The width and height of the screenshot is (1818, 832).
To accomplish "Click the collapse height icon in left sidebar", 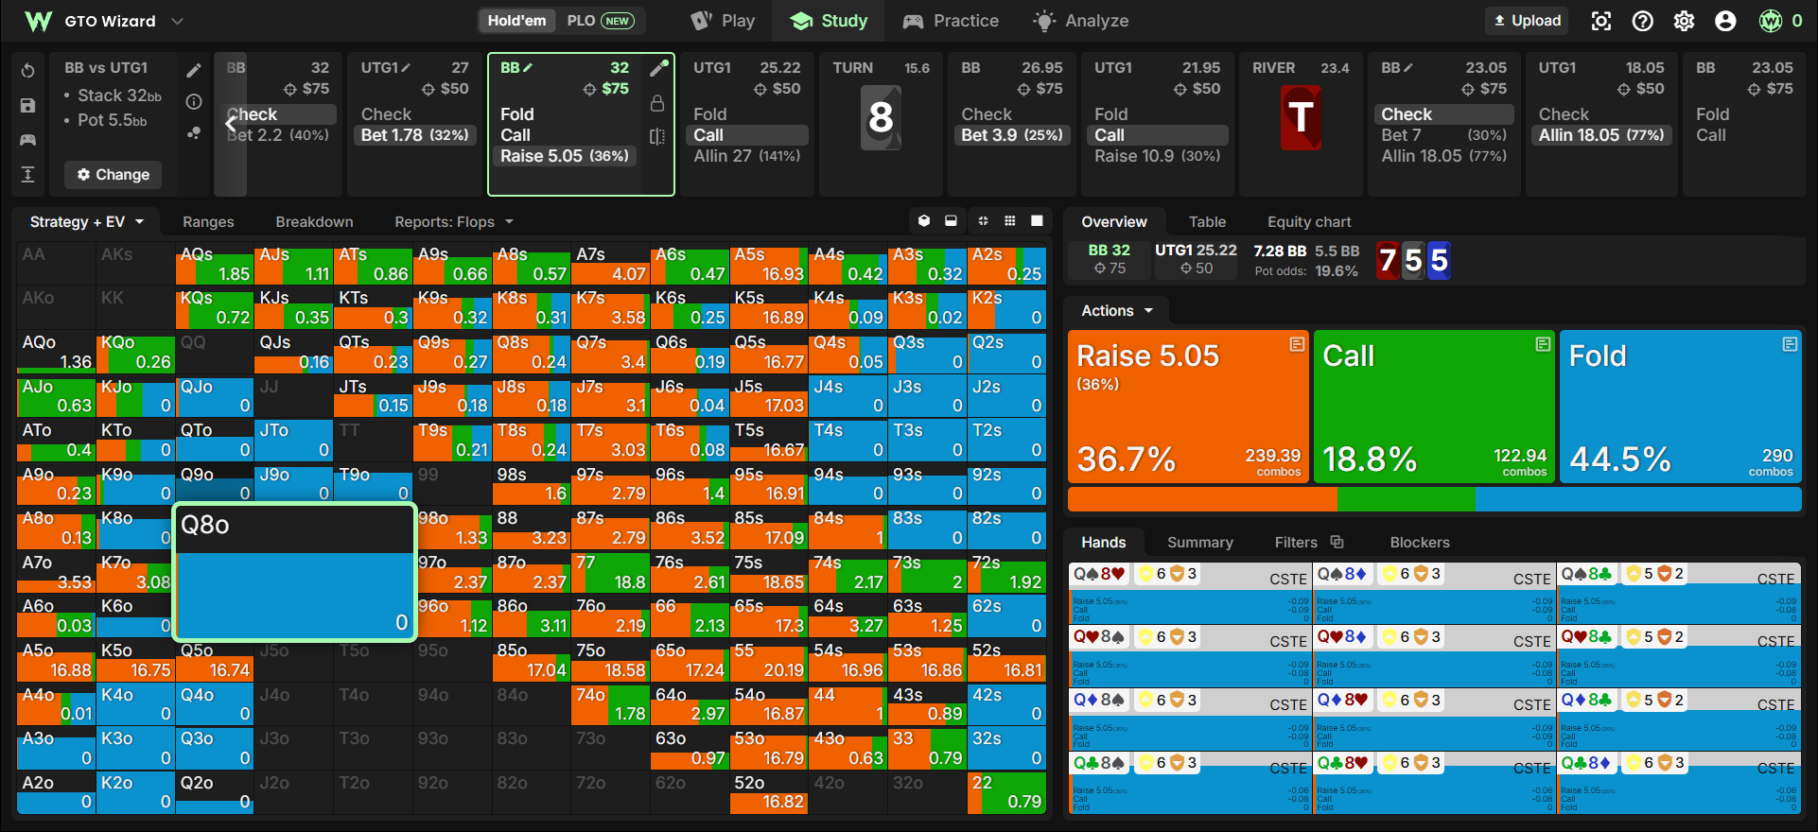I will point(27,174).
